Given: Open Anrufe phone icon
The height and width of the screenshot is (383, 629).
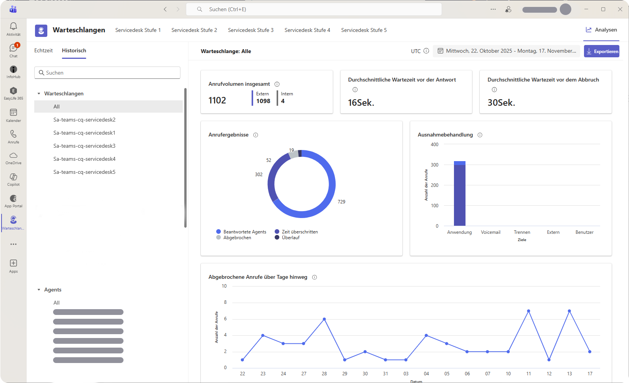Looking at the screenshot, I should coord(13,134).
